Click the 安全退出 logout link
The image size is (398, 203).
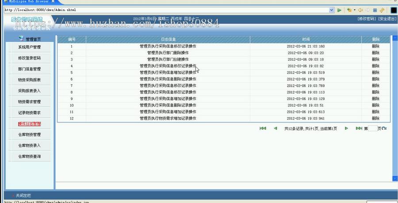click(387, 18)
